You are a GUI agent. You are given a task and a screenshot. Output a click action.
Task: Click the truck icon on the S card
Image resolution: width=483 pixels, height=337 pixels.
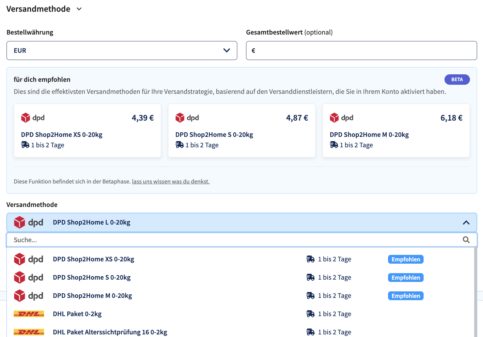coord(179,145)
